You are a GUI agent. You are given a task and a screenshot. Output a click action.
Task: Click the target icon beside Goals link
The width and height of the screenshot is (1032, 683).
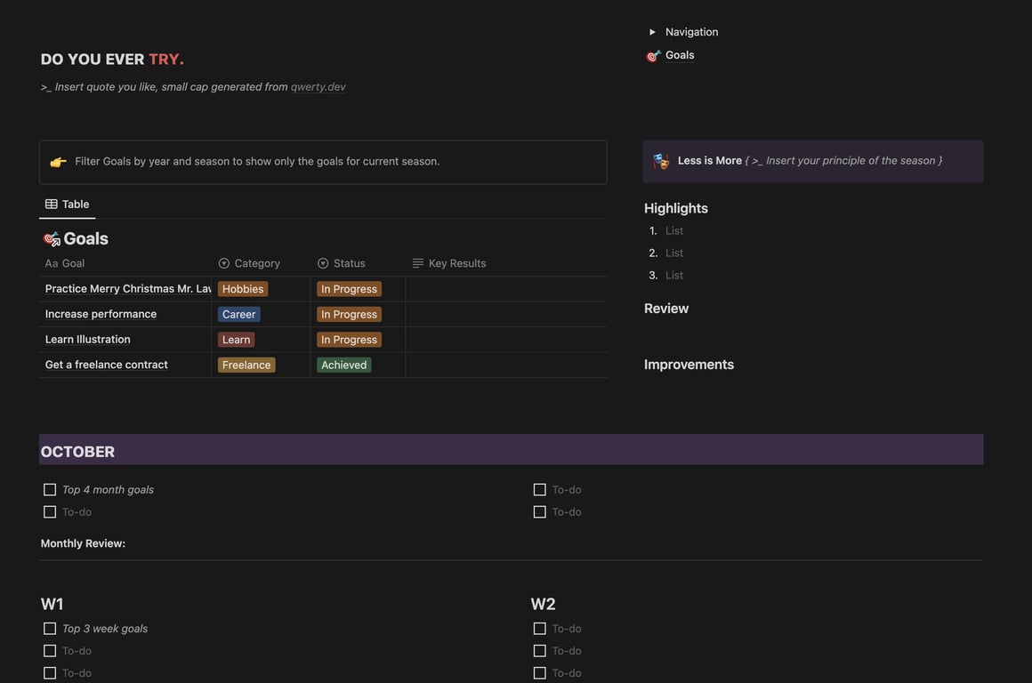click(653, 56)
